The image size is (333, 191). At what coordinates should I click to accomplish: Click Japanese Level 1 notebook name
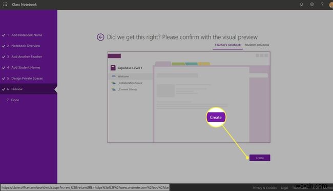pos(130,68)
